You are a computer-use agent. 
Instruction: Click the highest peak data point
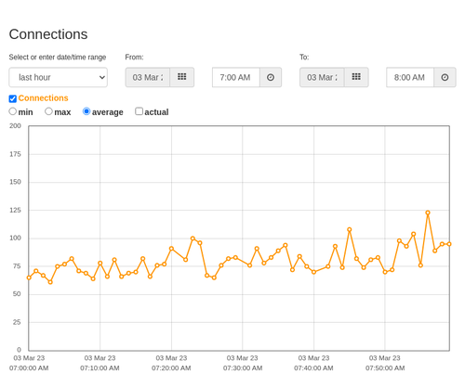pos(428,213)
